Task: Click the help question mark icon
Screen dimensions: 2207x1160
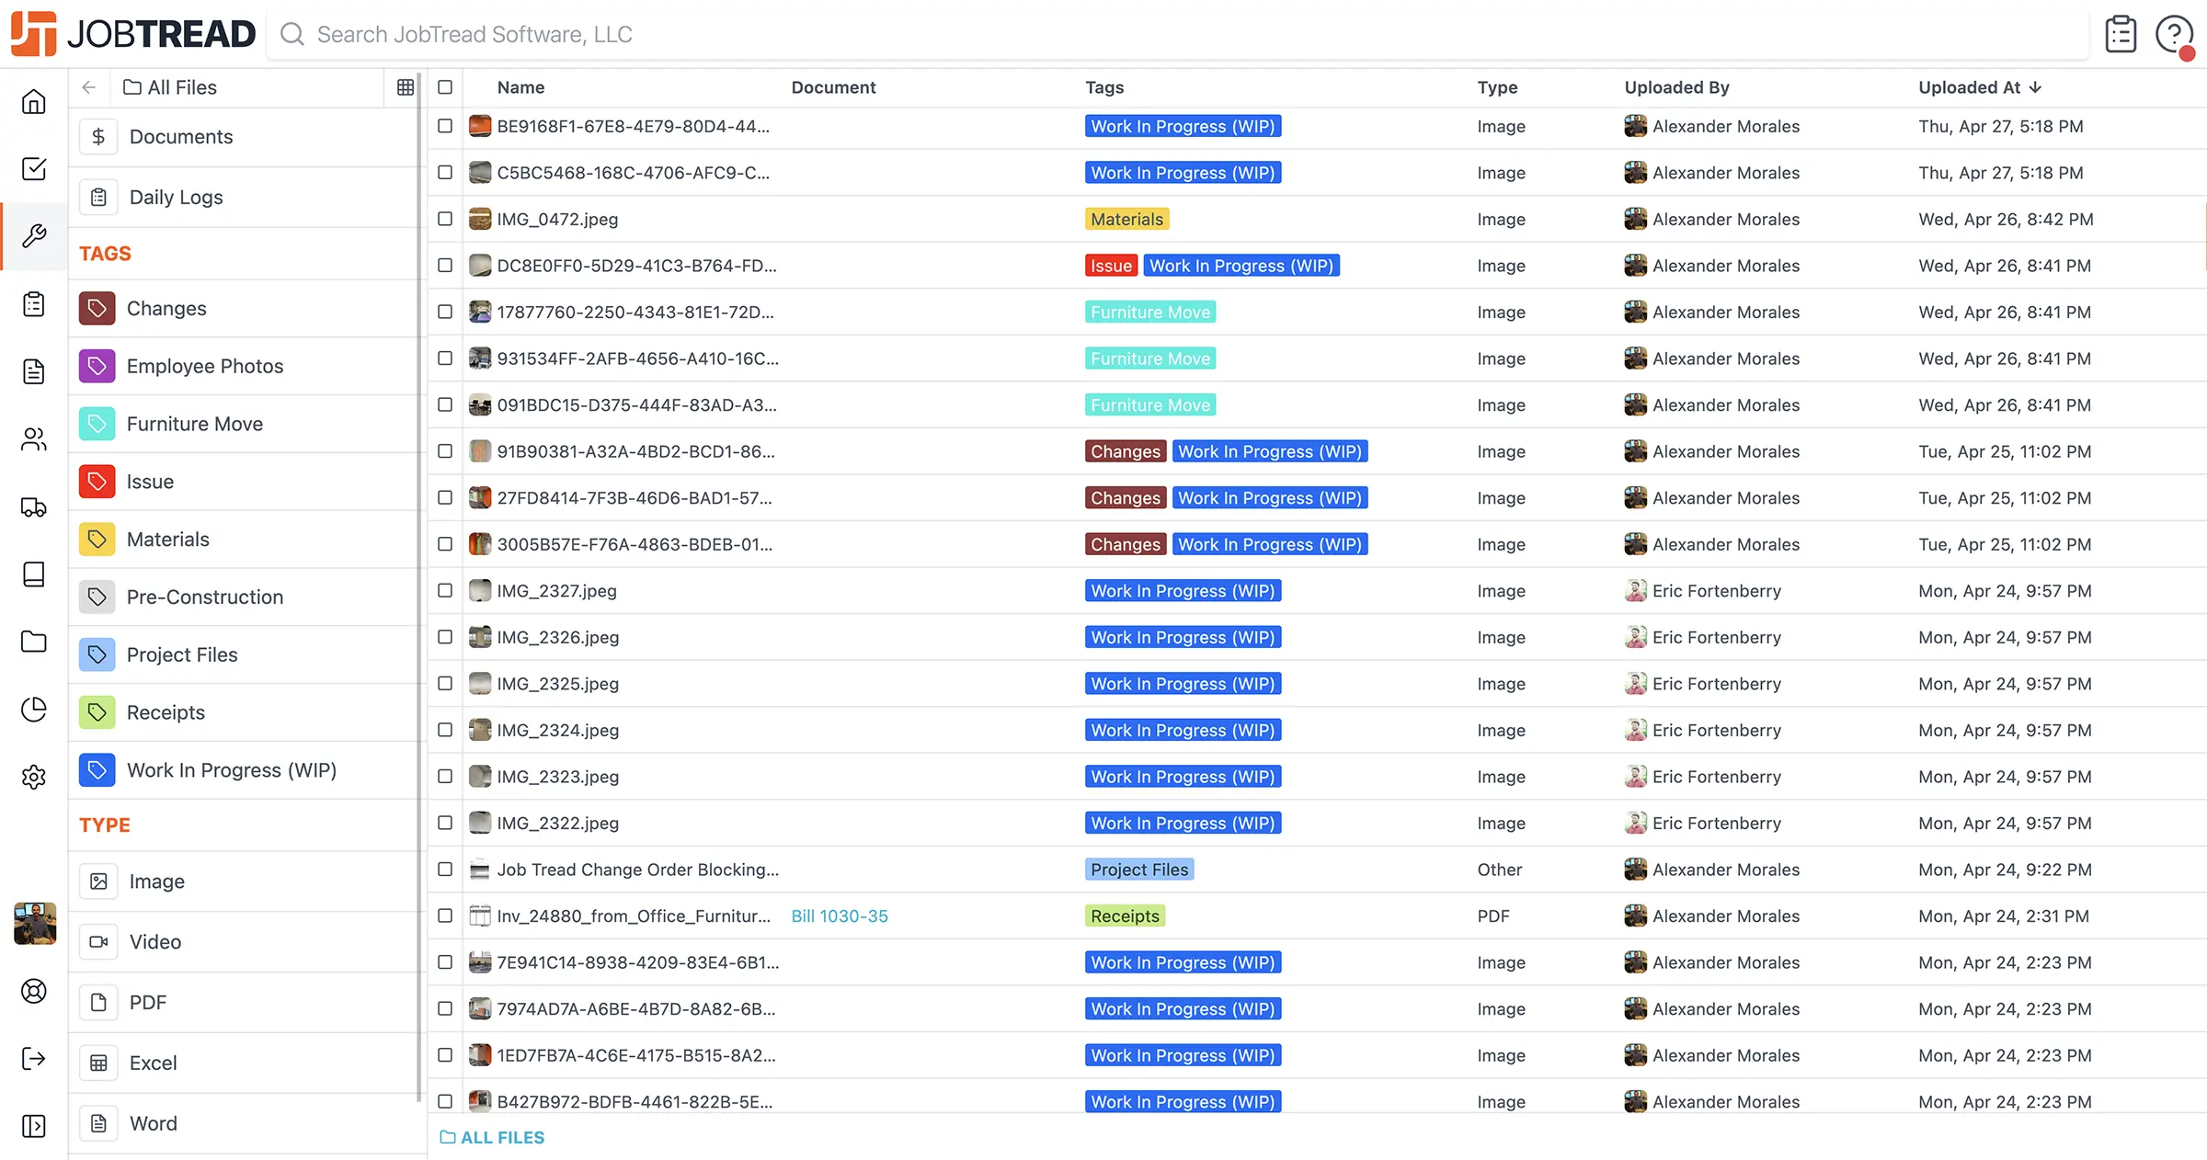Action: pos(2174,35)
